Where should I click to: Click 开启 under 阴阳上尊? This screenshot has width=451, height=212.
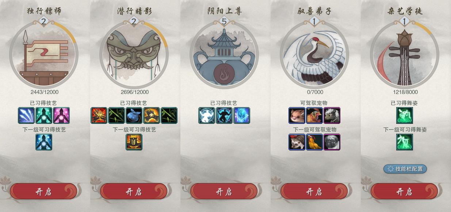point(224,192)
